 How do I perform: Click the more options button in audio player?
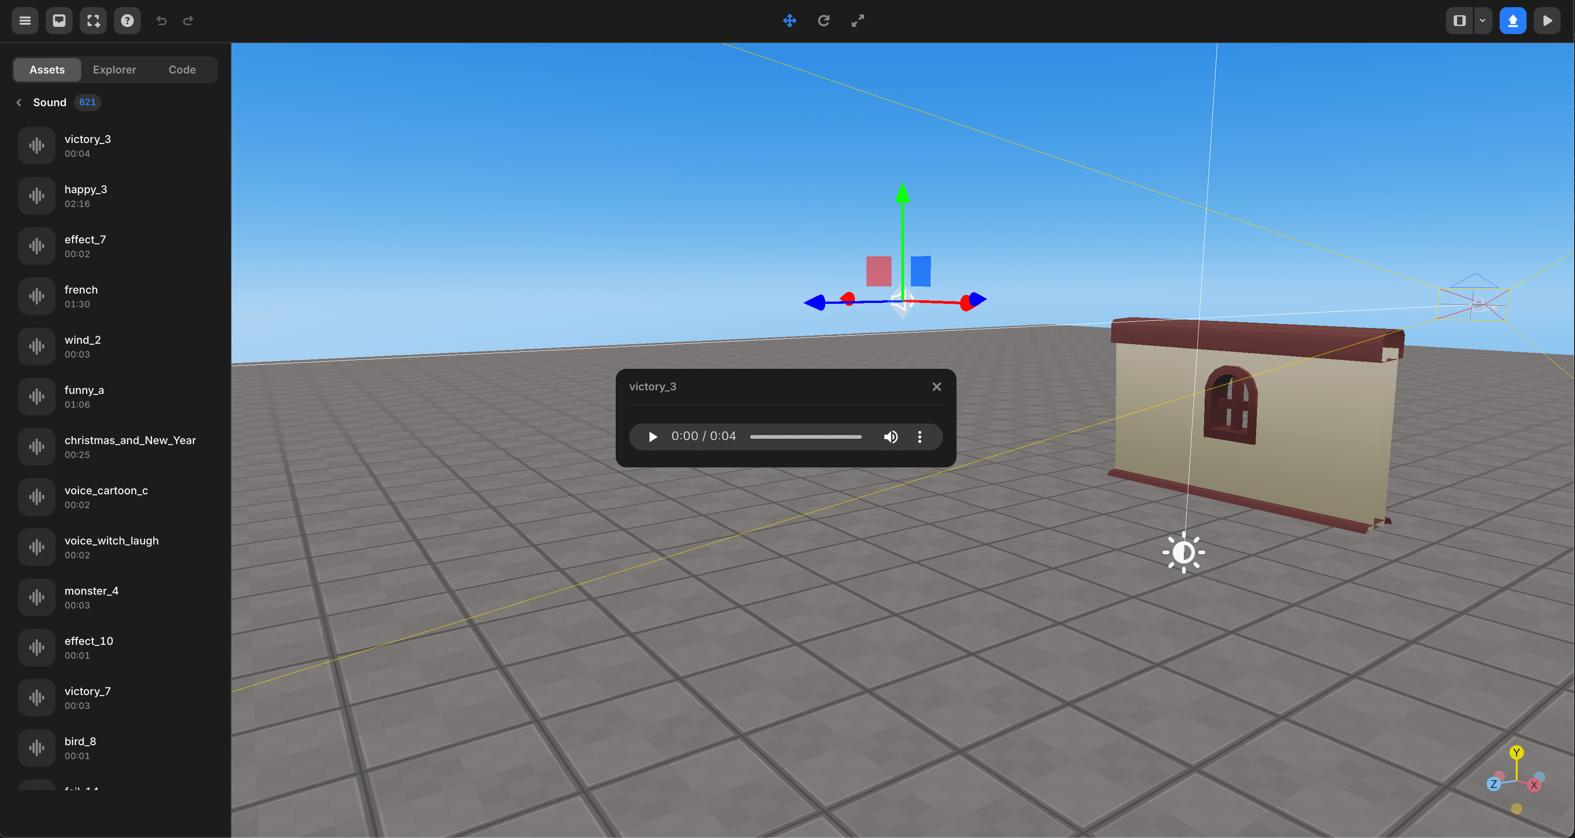919,436
